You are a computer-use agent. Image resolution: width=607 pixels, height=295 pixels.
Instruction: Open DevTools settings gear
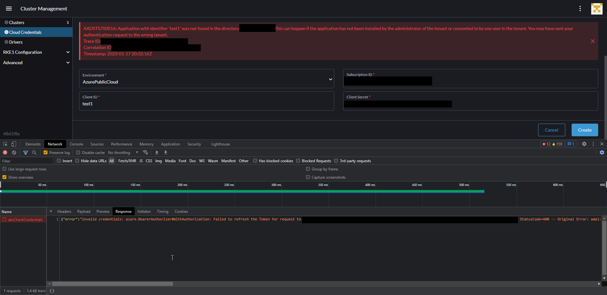click(584, 144)
